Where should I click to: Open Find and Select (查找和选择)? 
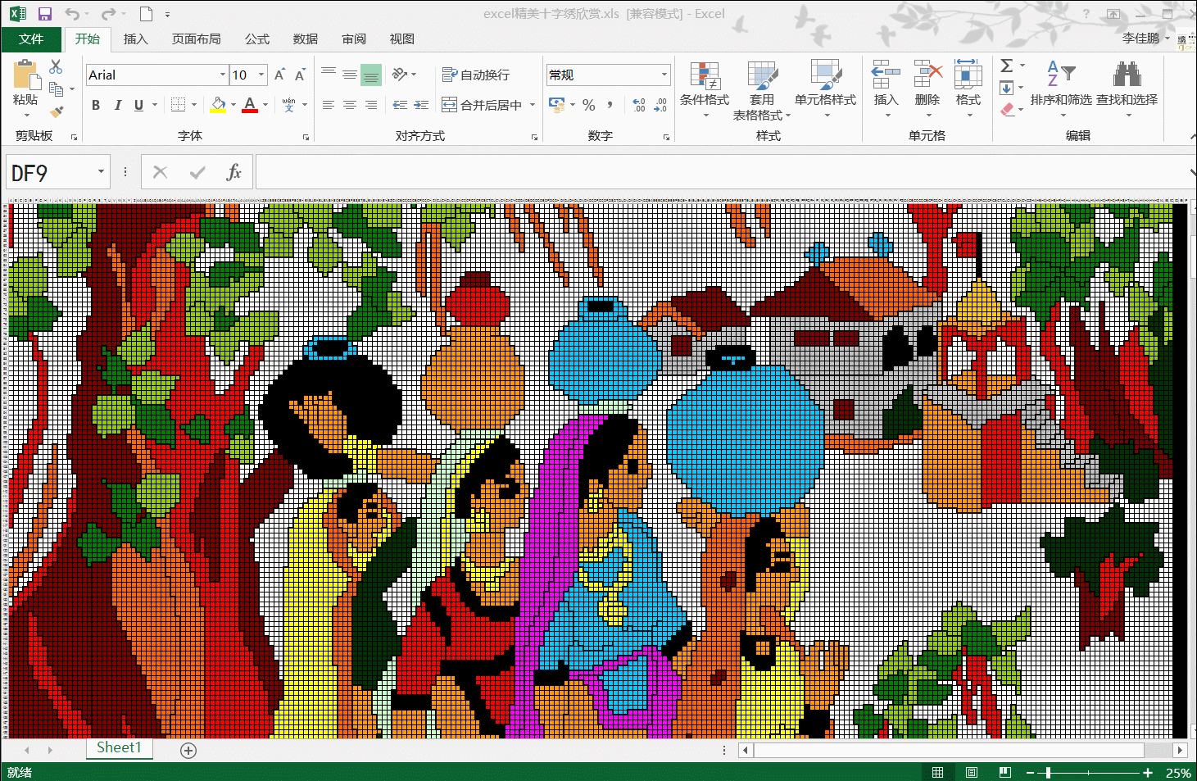coord(1127,84)
